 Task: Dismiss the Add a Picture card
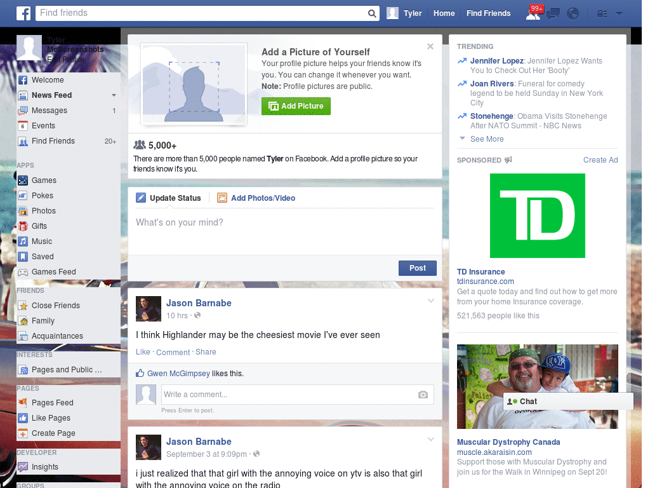[430, 46]
